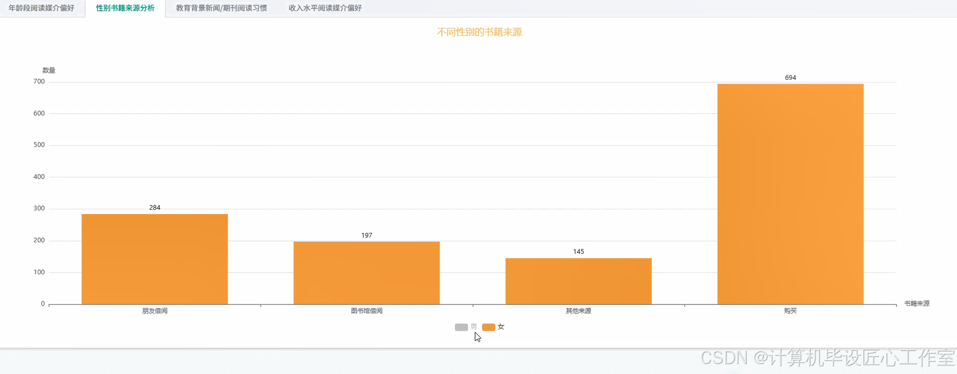Click the 694 value label

[x=791, y=78]
